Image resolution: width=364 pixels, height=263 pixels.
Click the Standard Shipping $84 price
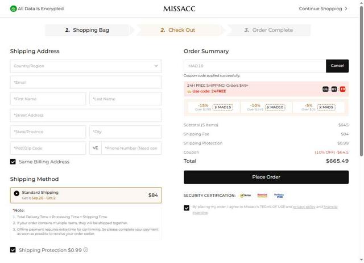click(153, 195)
